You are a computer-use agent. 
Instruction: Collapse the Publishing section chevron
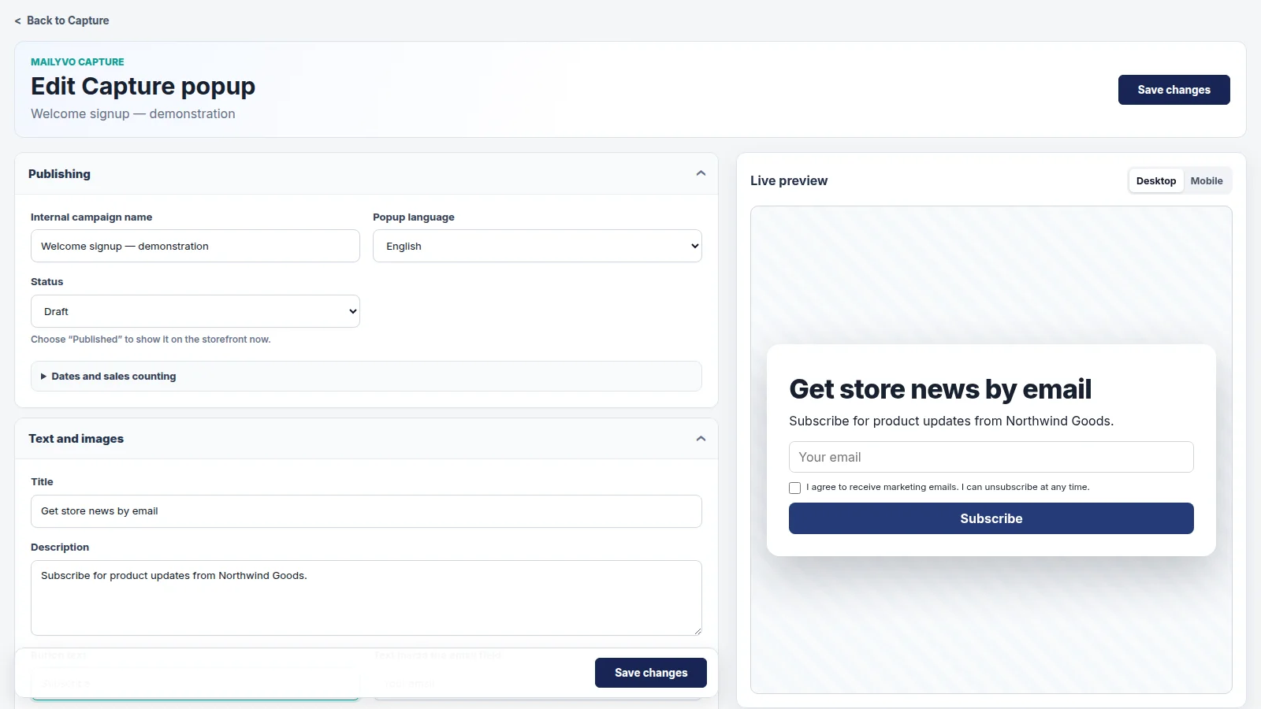(x=701, y=173)
